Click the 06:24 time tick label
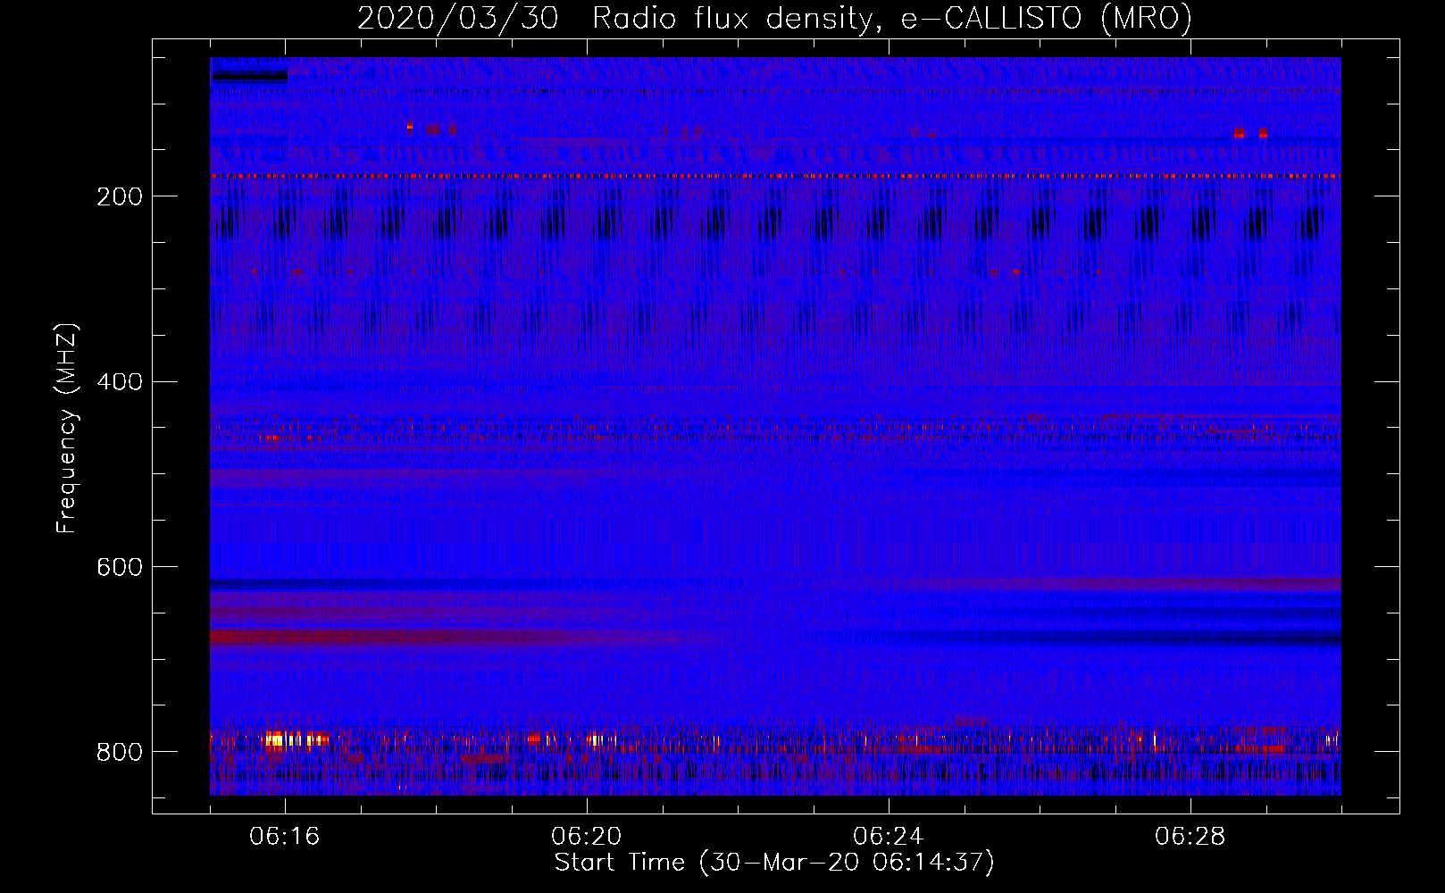The width and height of the screenshot is (1445, 893). pyautogui.click(x=889, y=837)
